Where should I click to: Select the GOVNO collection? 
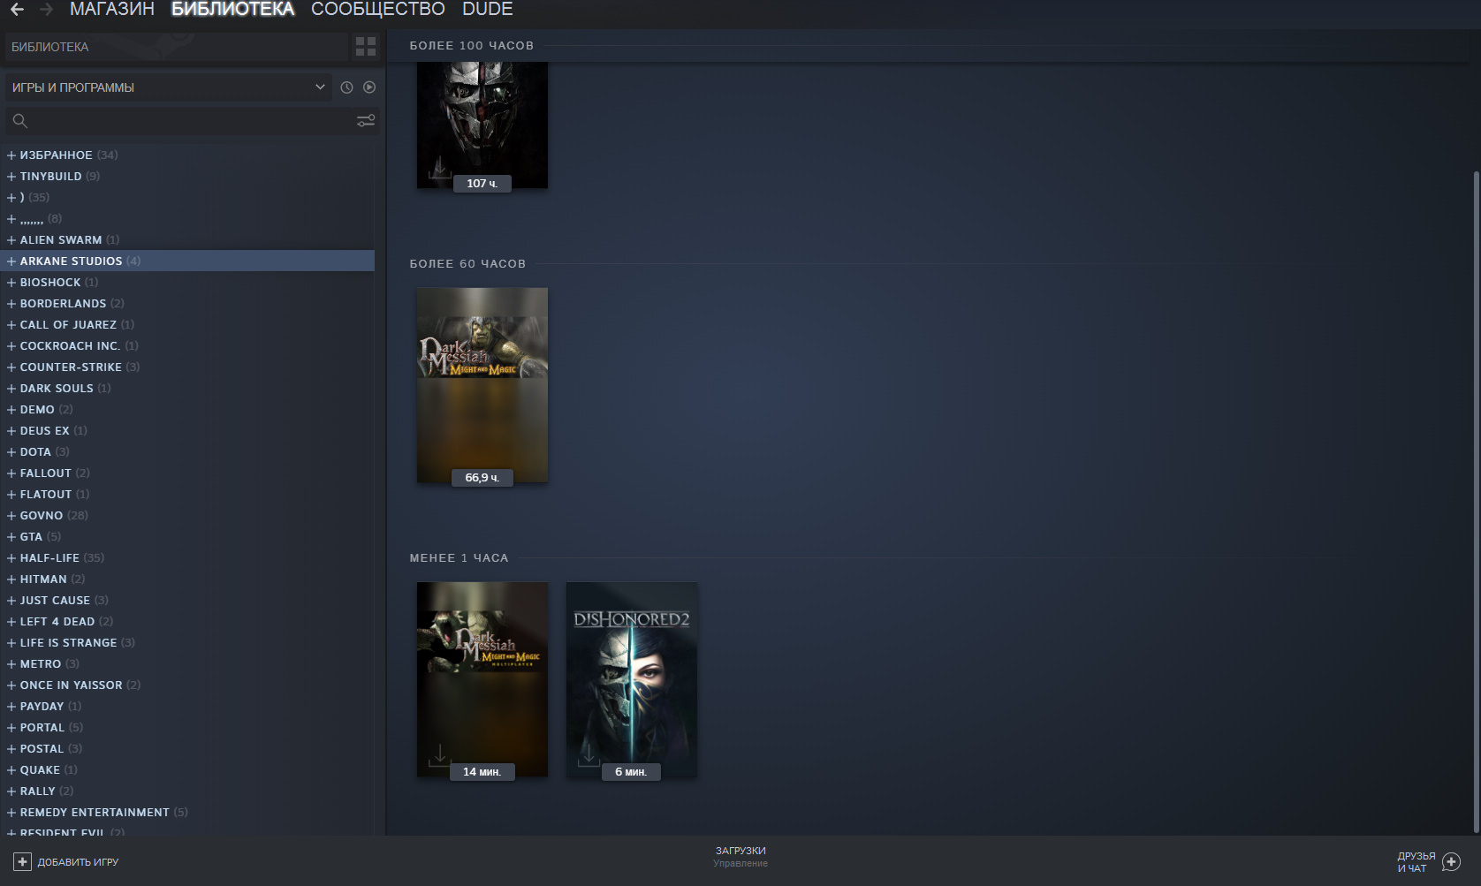coord(187,516)
